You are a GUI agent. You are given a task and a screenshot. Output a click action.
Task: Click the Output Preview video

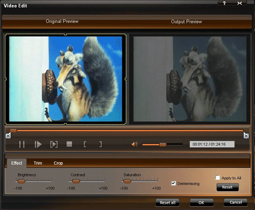click(190, 79)
